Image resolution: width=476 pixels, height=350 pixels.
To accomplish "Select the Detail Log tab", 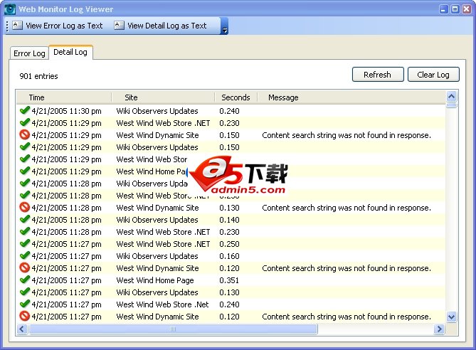I will tap(70, 52).
